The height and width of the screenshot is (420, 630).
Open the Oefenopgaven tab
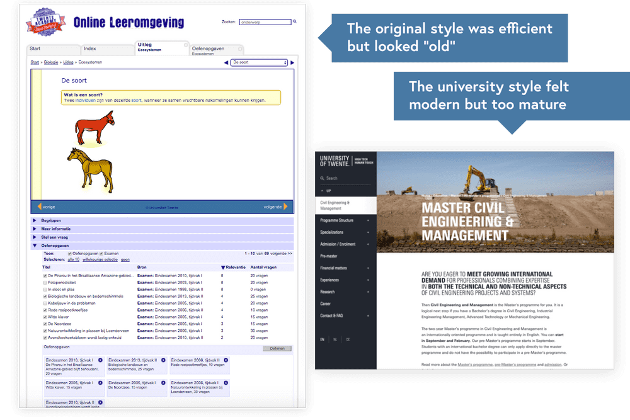[x=208, y=48]
